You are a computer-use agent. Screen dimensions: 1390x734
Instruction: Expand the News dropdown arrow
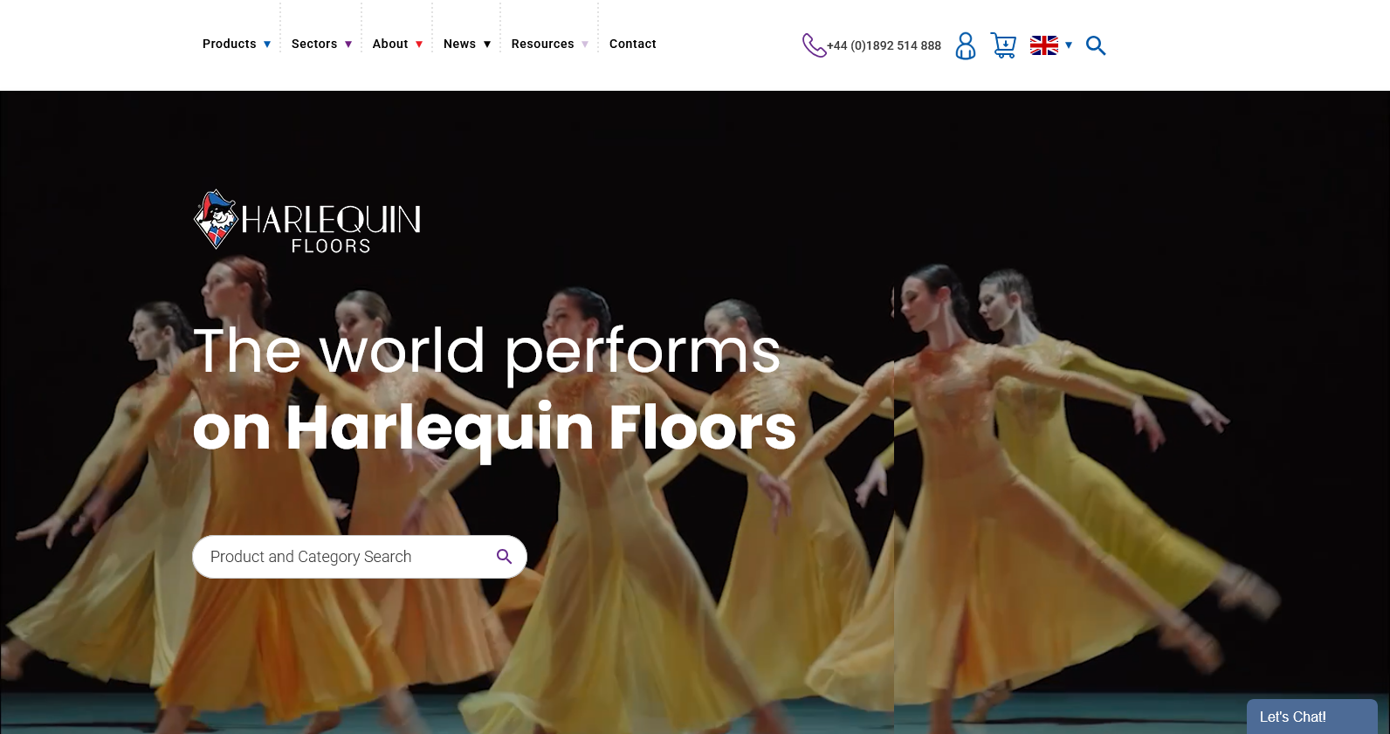[x=487, y=45]
